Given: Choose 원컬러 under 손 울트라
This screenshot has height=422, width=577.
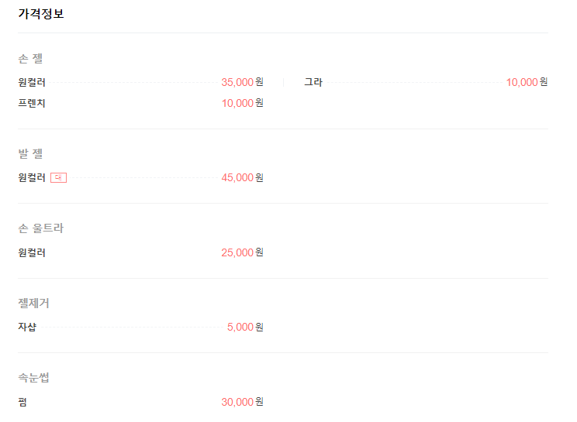Looking at the screenshot, I should (x=32, y=252).
